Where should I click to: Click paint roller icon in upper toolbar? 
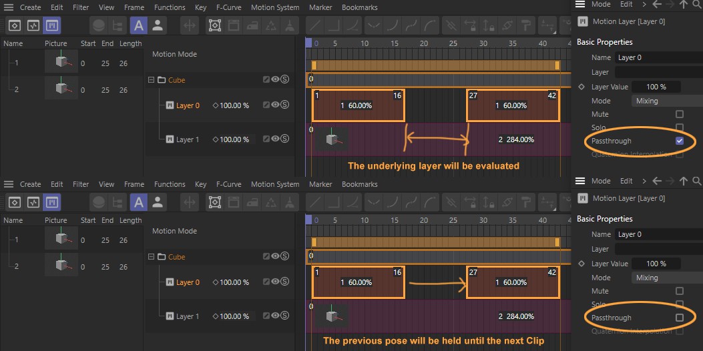(x=526, y=25)
